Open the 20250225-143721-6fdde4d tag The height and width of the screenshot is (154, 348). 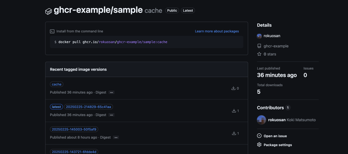click(x=74, y=152)
